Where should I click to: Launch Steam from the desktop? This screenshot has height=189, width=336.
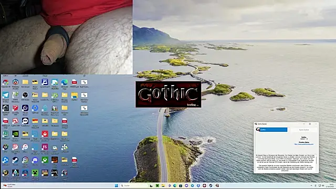point(15,160)
